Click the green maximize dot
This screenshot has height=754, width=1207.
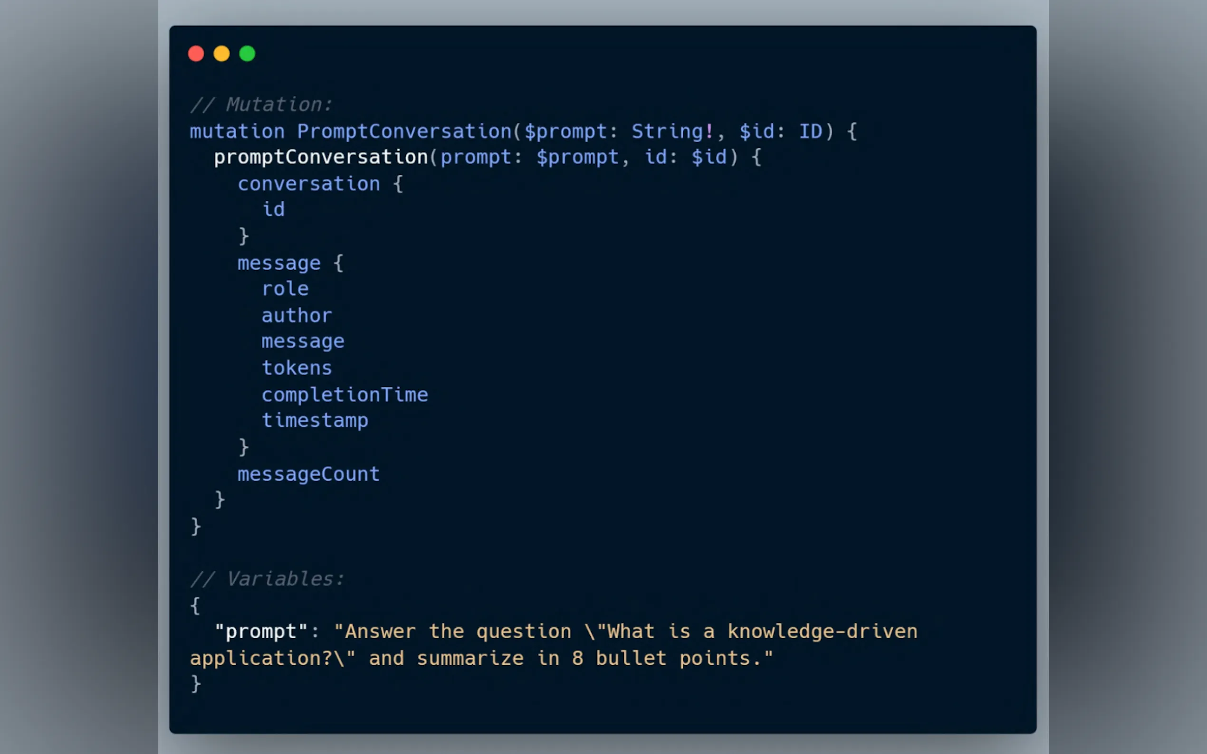pos(248,53)
